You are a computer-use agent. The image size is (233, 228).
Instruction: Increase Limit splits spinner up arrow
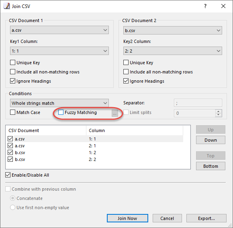(x=218, y=112)
